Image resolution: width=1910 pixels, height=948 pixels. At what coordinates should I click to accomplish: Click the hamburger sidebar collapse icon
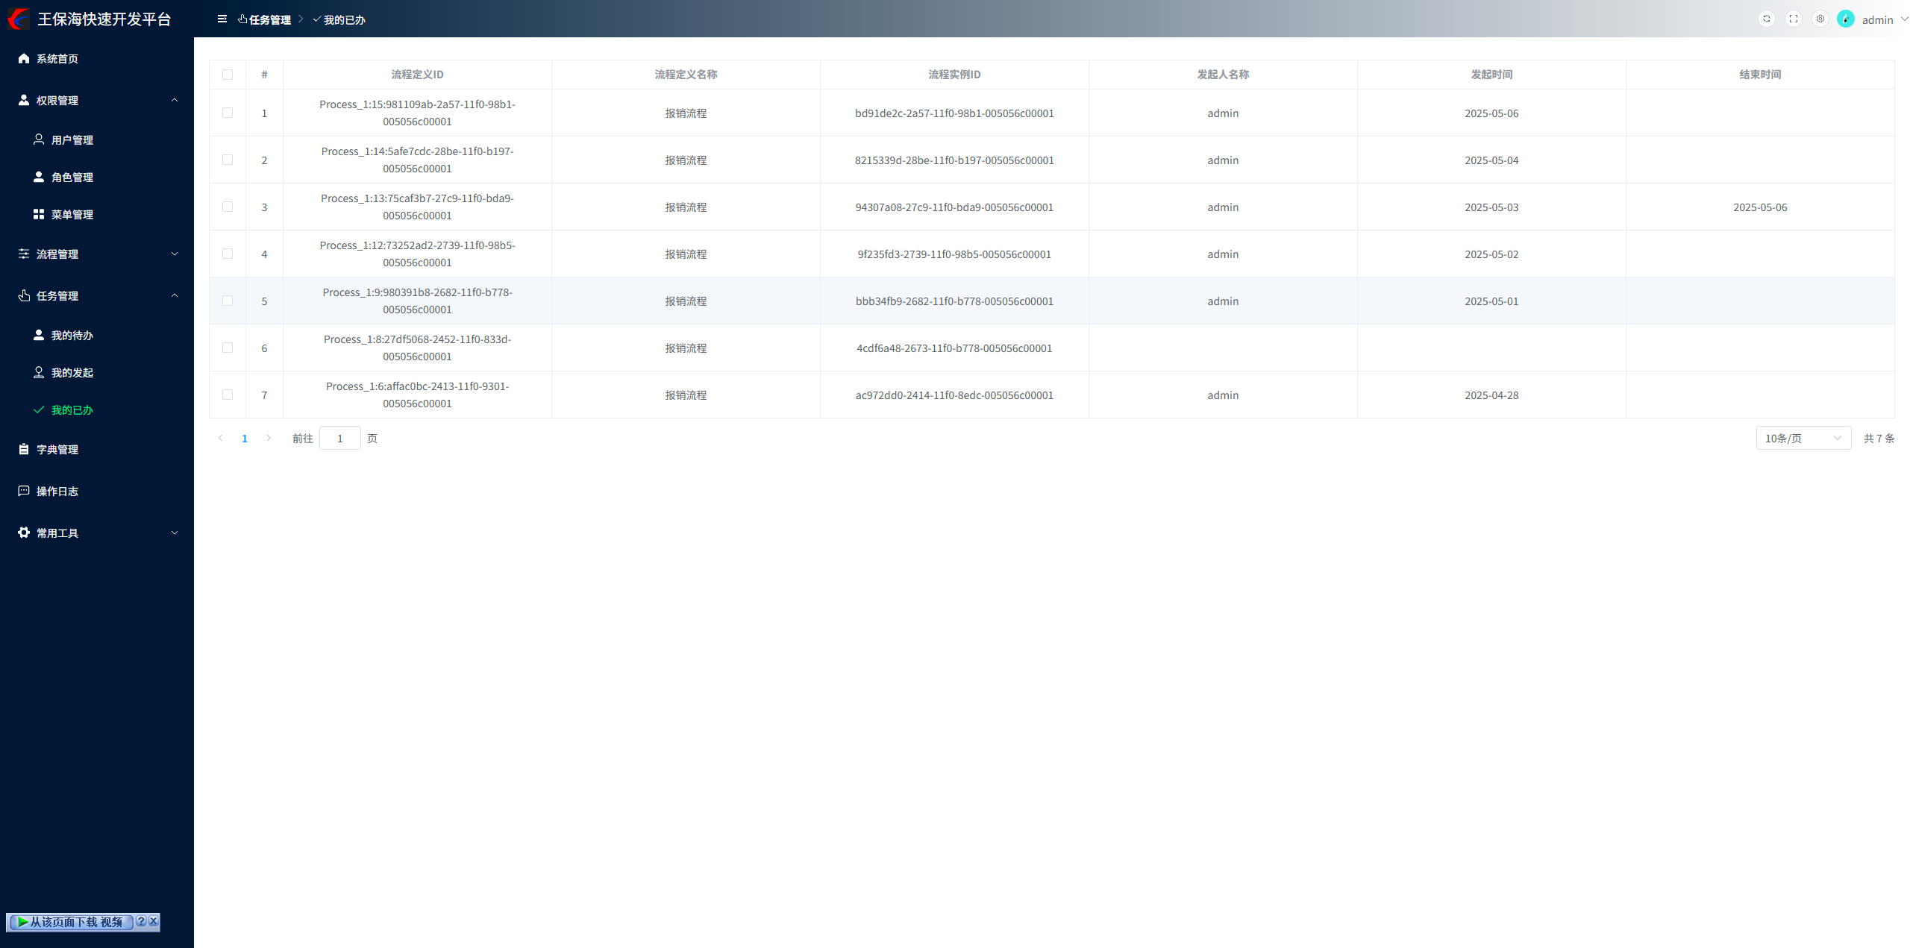[x=222, y=19]
